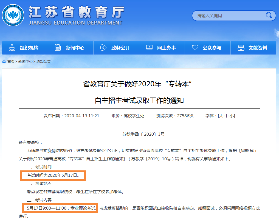Image resolution: width=279 pixels, height=220 pixels.
Task: Click the 组织机构 hierarchy icon
Action: 12,48
